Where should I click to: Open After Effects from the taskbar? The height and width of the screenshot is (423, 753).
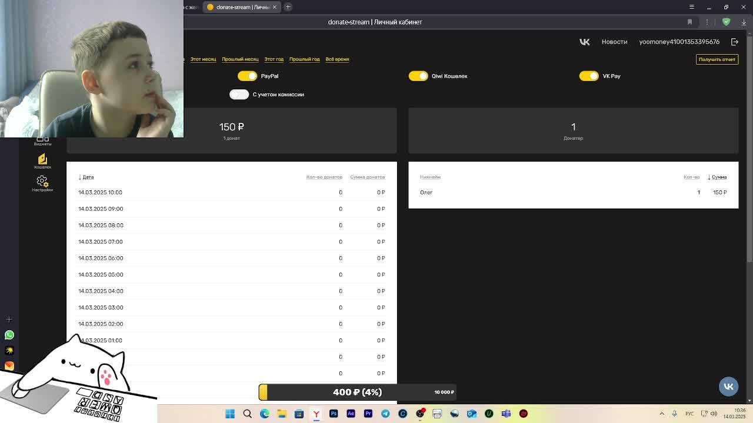[351, 414]
